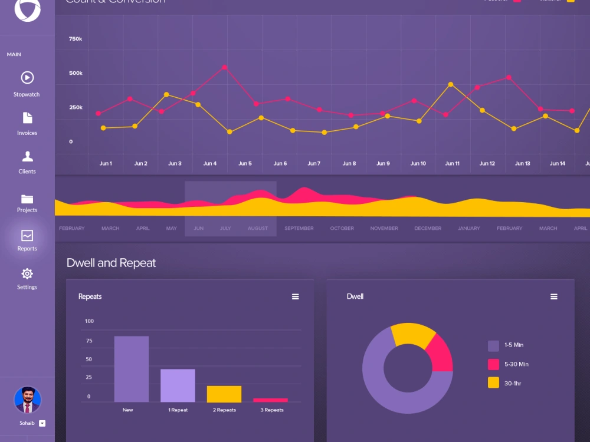Click the 1 Repeat bar
The width and height of the screenshot is (590, 442).
pos(178,385)
